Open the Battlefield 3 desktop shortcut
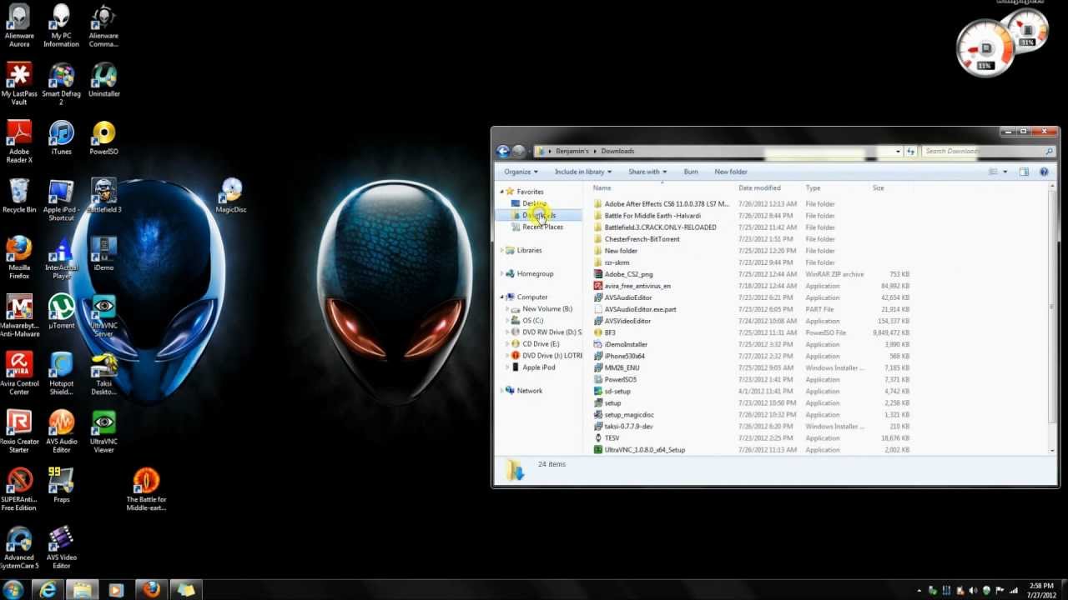 (103, 196)
